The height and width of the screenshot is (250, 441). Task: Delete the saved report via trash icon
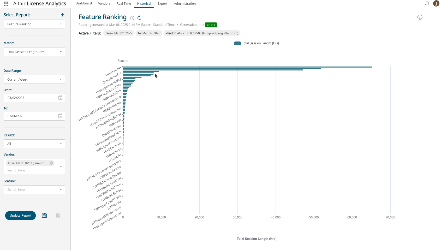[58, 216]
